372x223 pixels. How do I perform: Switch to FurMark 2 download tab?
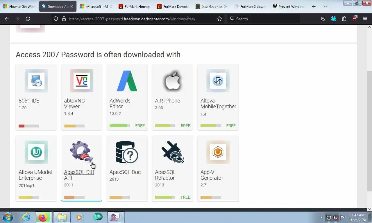[x=249, y=6]
